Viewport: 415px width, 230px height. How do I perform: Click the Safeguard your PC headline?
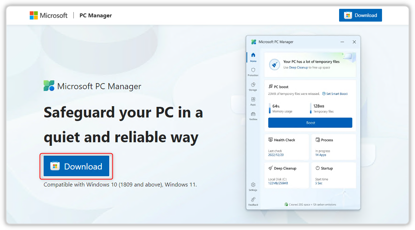123,125
